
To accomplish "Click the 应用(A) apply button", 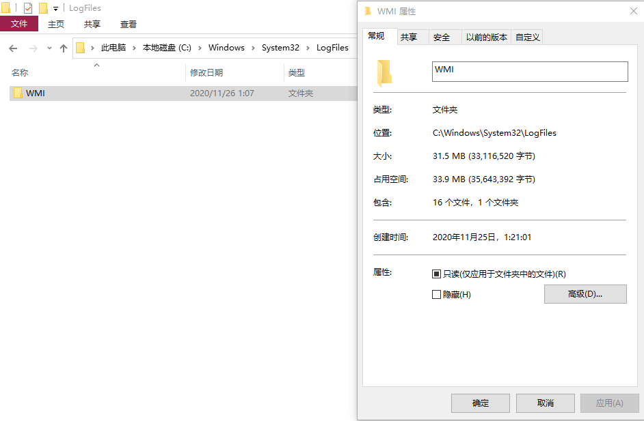I will pos(610,403).
